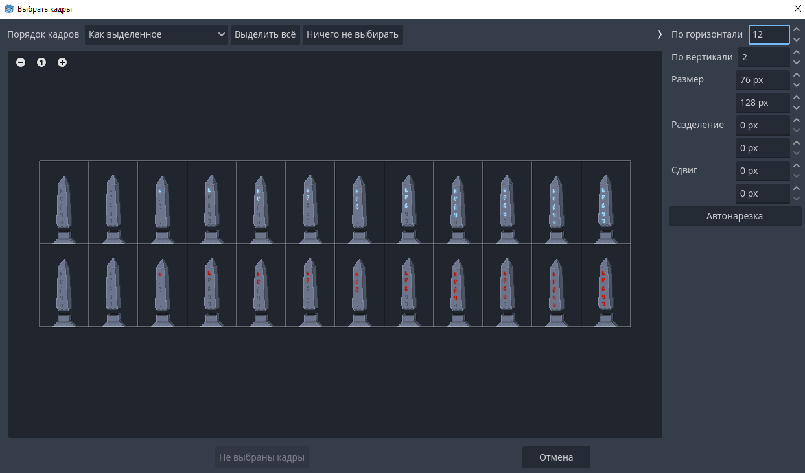This screenshot has height=473, width=805.
Task: Zoom in with the plus icon
Action: [62, 62]
